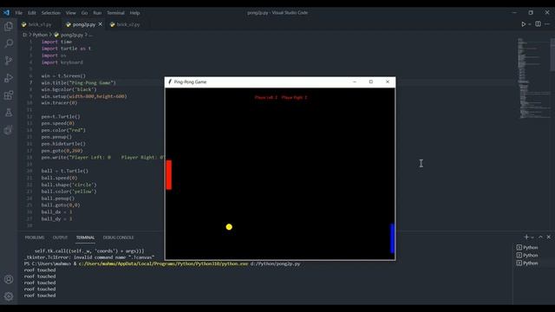Click 'ball.color('yellow')' code line

[69, 192]
